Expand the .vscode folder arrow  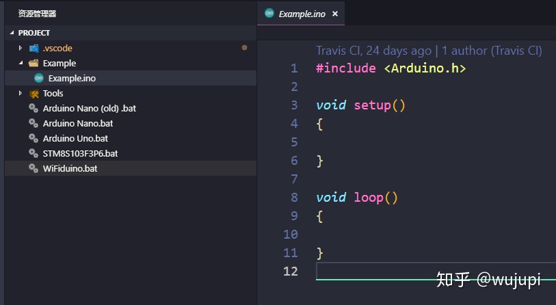21,48
